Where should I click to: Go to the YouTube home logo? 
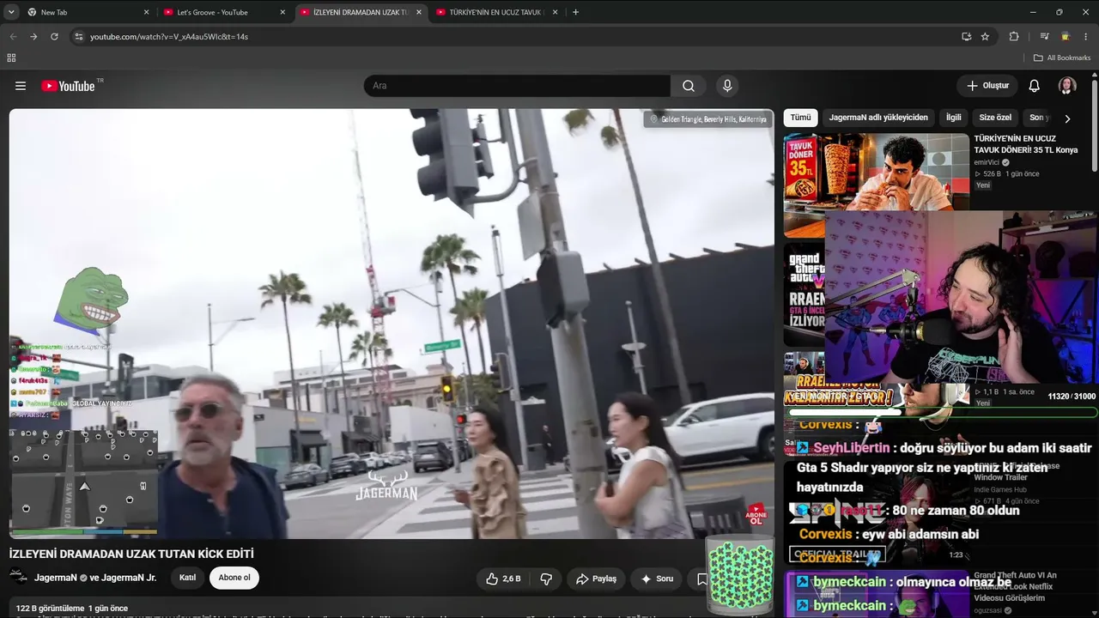pos(68,86)
